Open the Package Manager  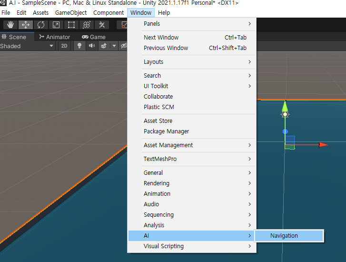click(192, 131)
